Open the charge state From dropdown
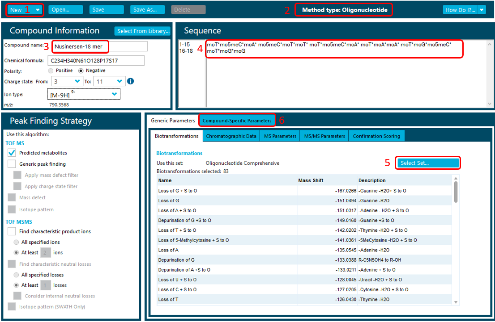This screenshot has width=495, height=322. coord(78,81)
